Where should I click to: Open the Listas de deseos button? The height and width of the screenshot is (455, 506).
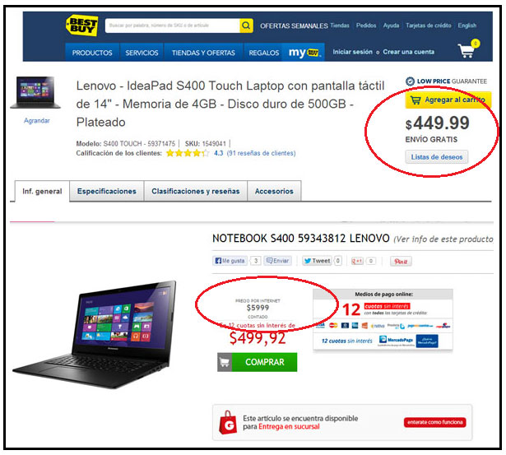(437, 157)
